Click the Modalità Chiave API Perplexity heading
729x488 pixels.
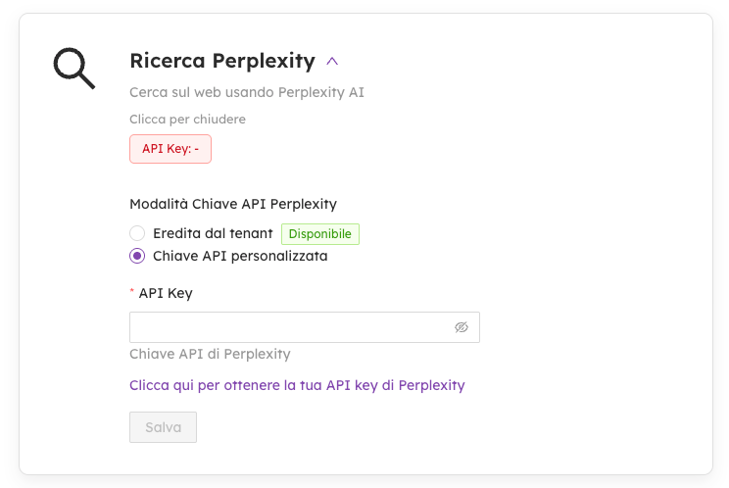click(x=233, y=204)
